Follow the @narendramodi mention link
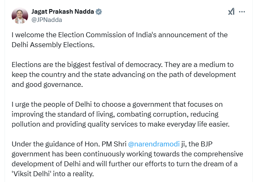Image resolution: width=253 pixels, height=182 pixels. coord(154,144)
